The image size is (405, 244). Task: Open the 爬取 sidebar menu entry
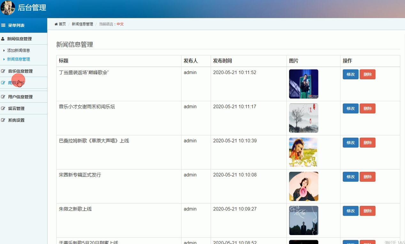(24, 83)
